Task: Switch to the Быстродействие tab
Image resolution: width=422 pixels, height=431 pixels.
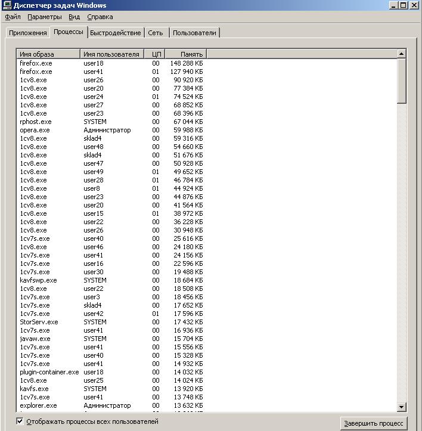Action: point(116,33)
